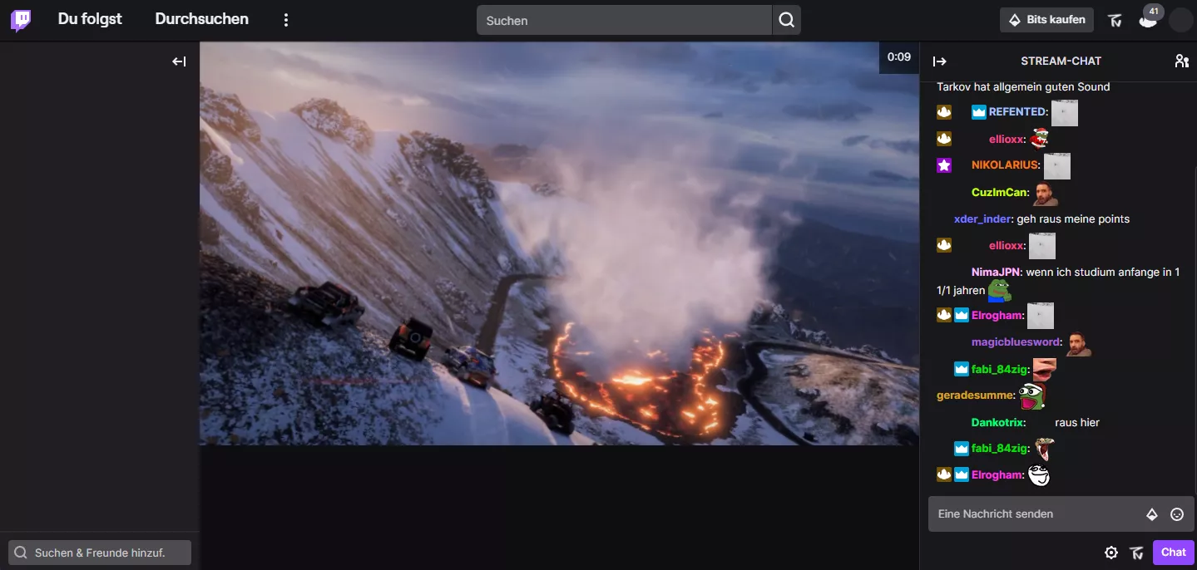Image resolution: width=1197 pixels, height=570 pixels.
Task: Click username geradesumme in chat
Action: [x=976, y=396]
